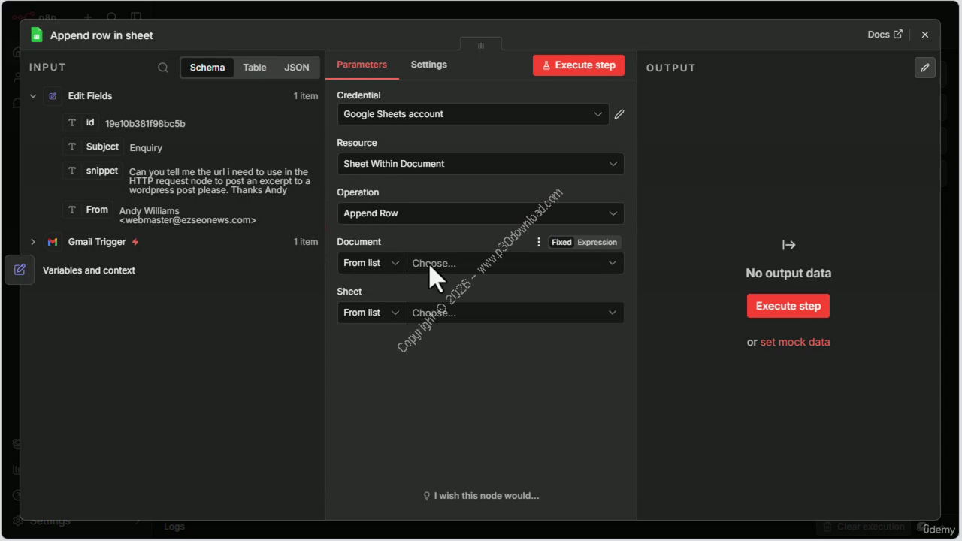Open the Credential dropdown
The image size is (962, 541).
click(473, 114)
